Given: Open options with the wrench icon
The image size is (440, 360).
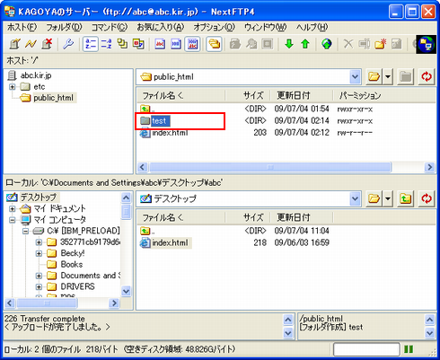Looking at the screenshot, I should tap(68, 44).
